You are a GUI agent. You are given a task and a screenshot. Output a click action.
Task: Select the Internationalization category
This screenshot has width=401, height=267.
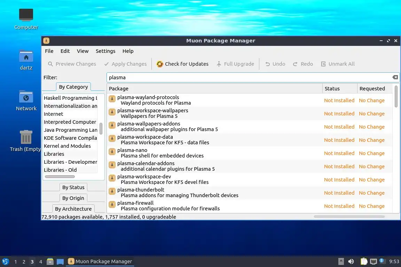70,106
